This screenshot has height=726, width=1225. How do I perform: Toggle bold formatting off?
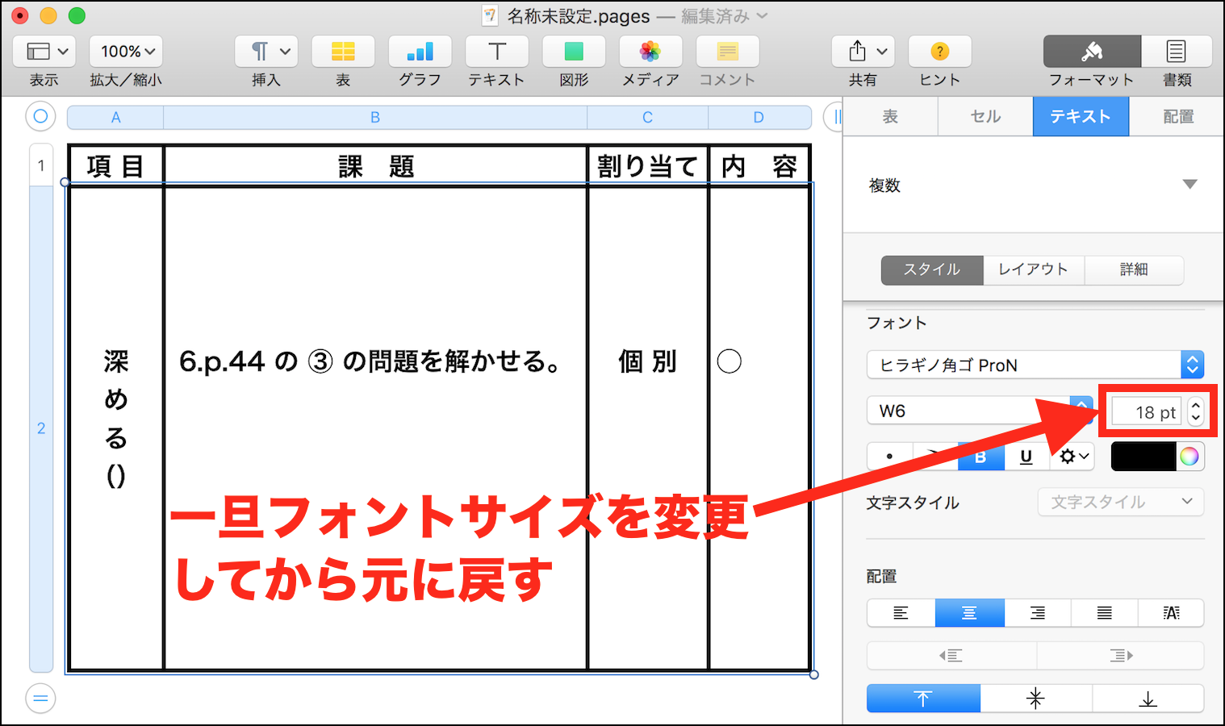click(x=980, y=456)
